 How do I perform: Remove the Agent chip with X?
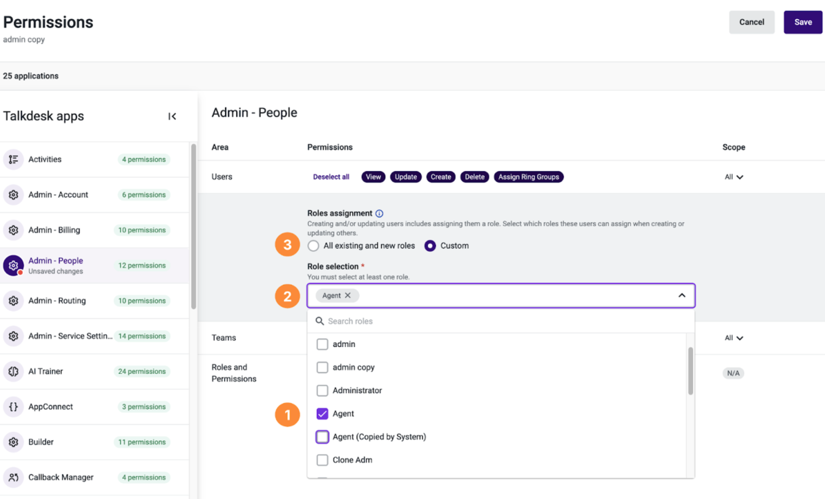348,295
